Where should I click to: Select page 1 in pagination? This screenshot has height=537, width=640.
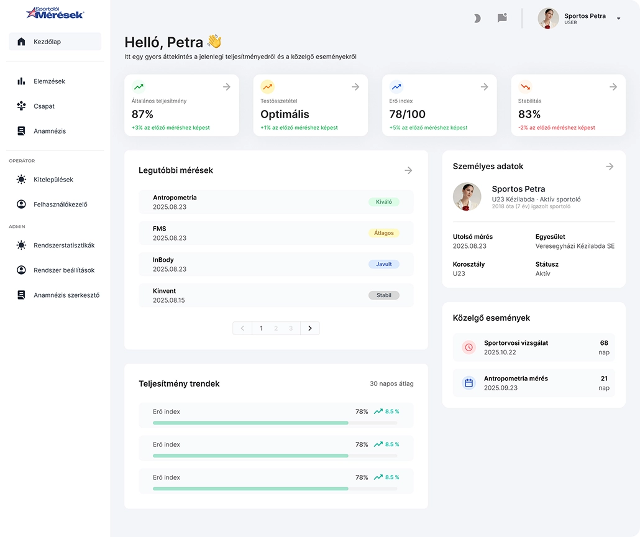pyautogui.click(x=261, y=328)
